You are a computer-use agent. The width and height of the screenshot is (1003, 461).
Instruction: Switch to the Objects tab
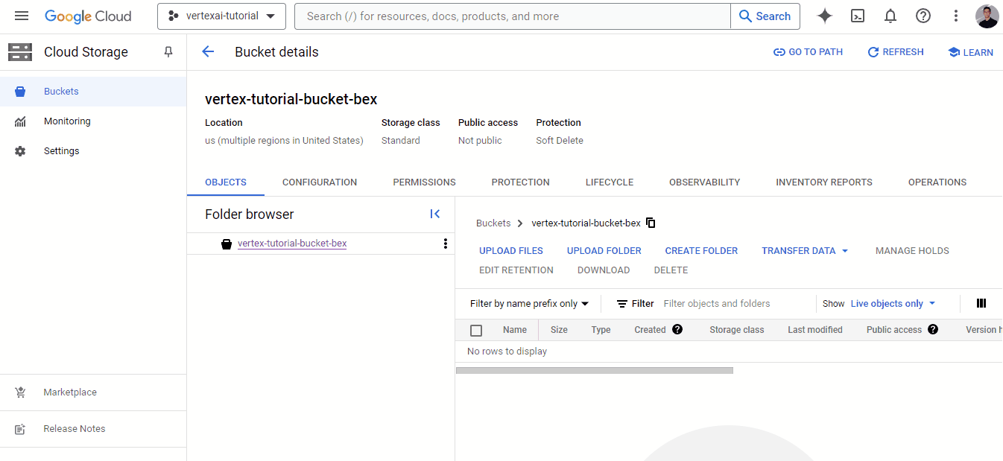226,182
